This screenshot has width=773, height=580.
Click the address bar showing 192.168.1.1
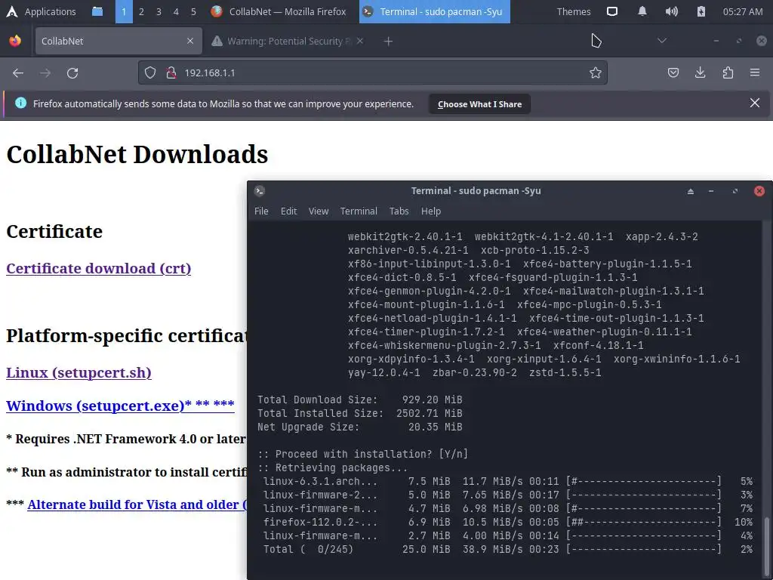point(373,73)
